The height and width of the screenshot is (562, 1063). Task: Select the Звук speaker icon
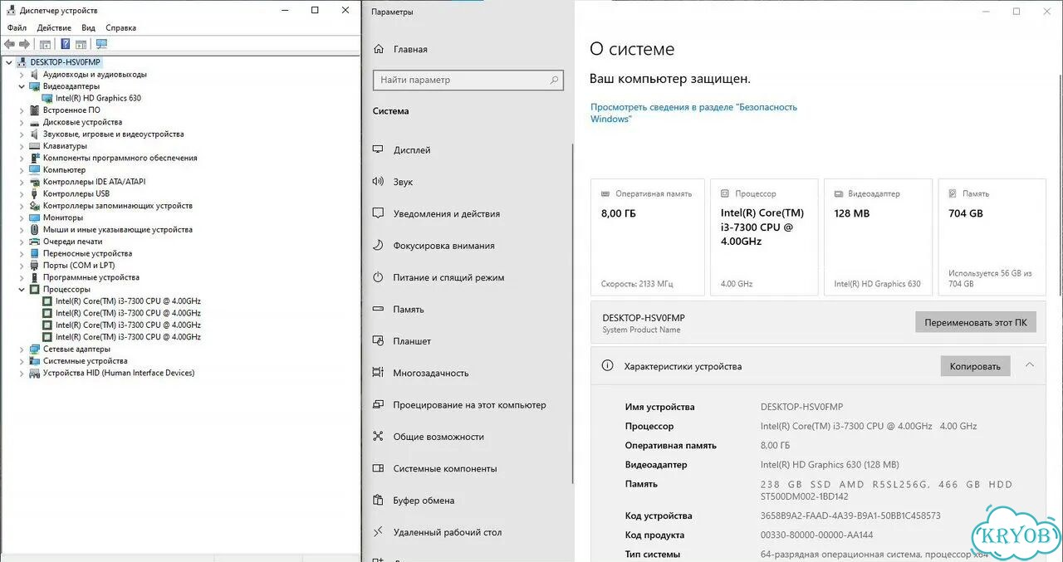(379, 182)
